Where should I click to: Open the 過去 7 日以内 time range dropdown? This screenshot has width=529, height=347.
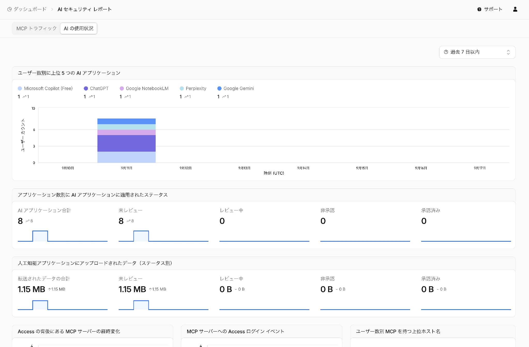coord(477,52)
